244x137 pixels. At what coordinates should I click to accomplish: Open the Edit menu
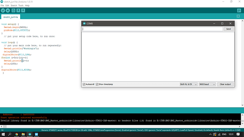7,5
